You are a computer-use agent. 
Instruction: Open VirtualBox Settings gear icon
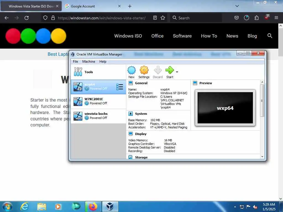144,72
